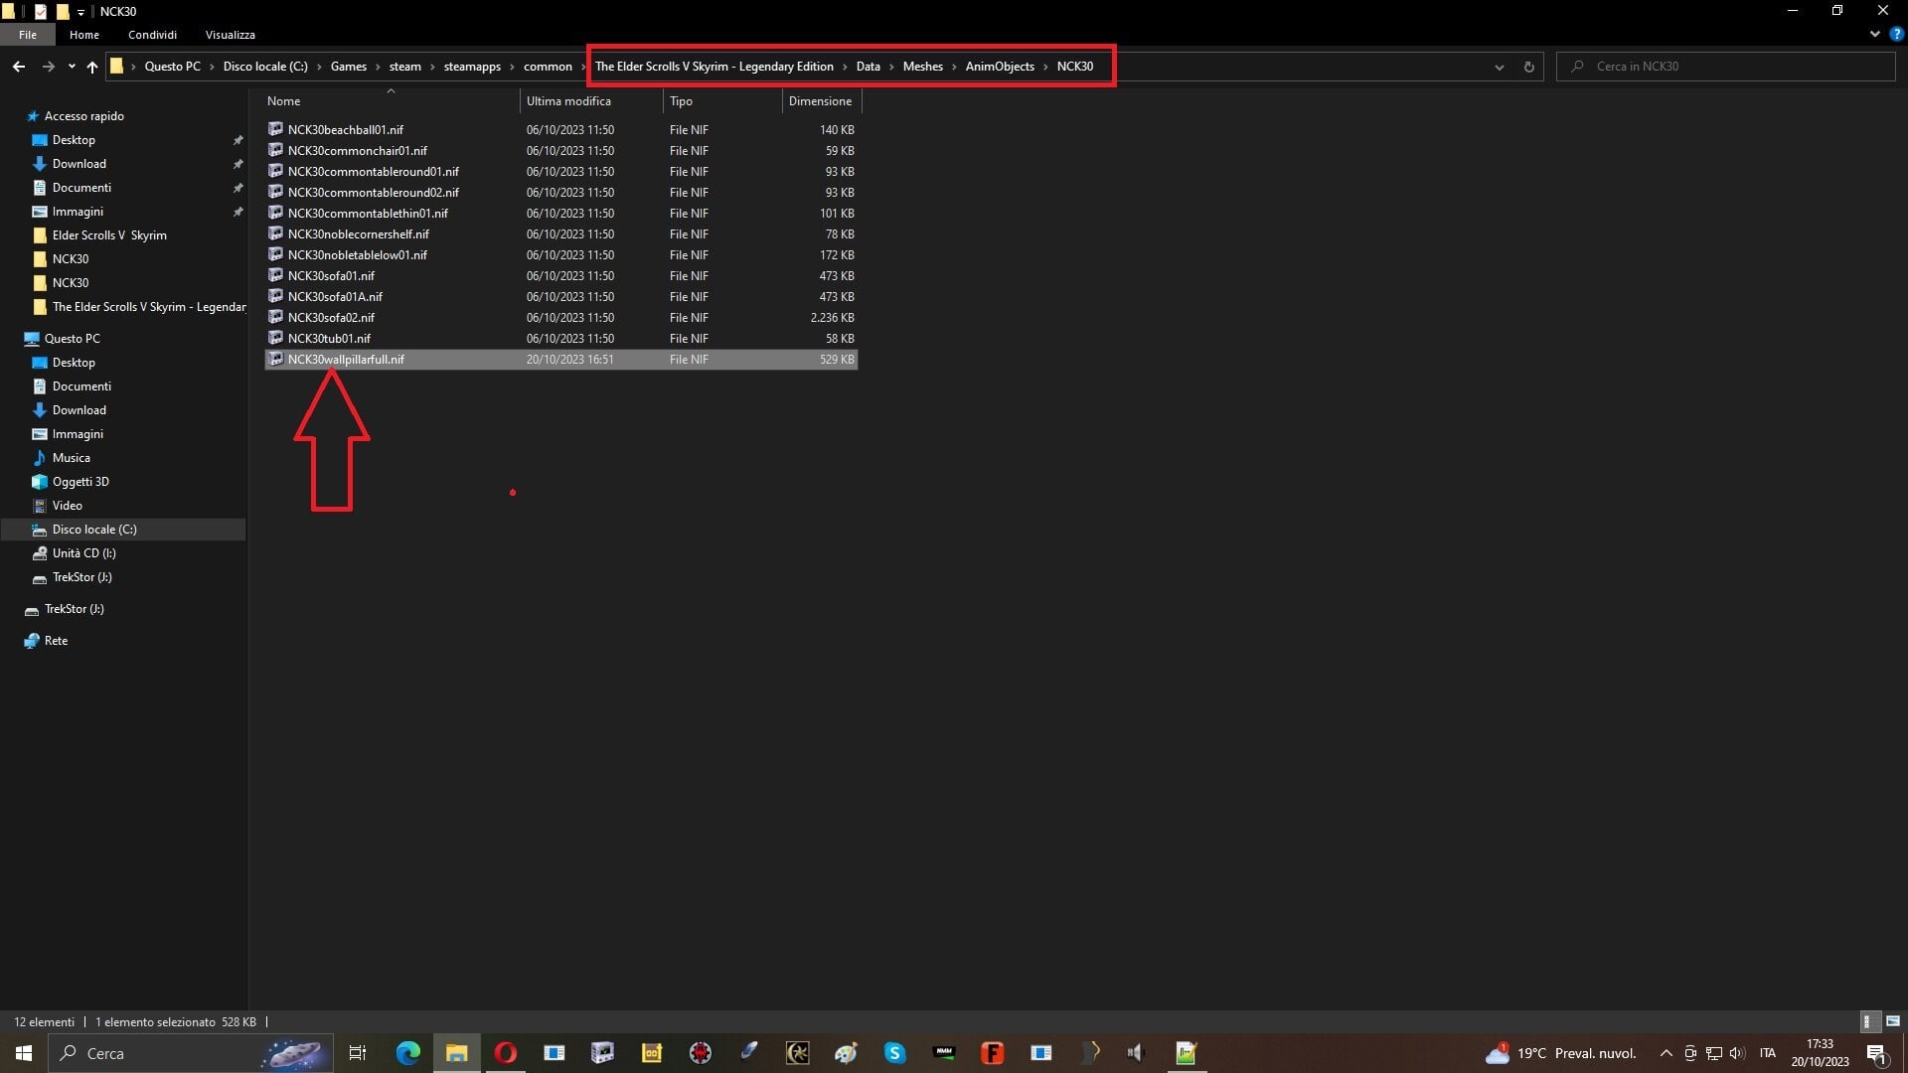Select NCK30commontableround01.nif file
Image resolution: width=1908 pixels, height=1073 pixels.
click(x=560, y=172)
